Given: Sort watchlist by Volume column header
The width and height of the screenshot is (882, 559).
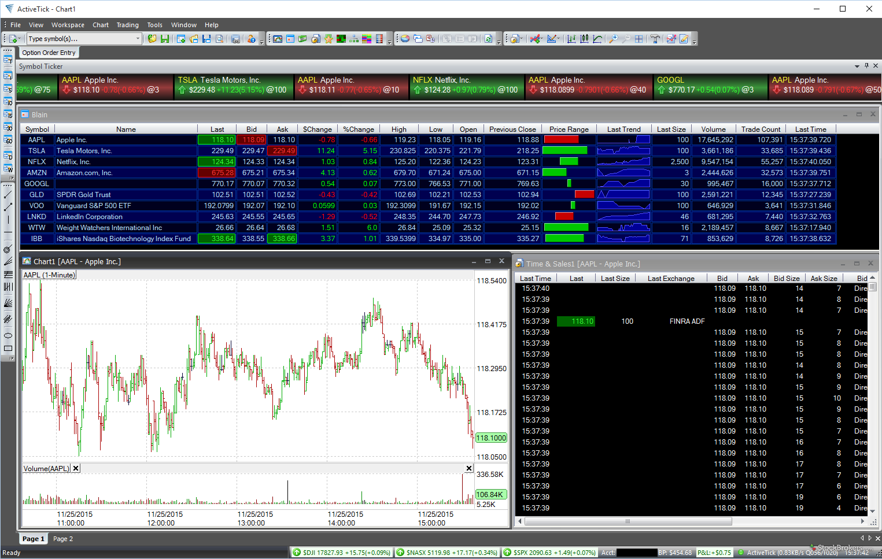Looking at the screenshot, I should (x=713, y=129).
